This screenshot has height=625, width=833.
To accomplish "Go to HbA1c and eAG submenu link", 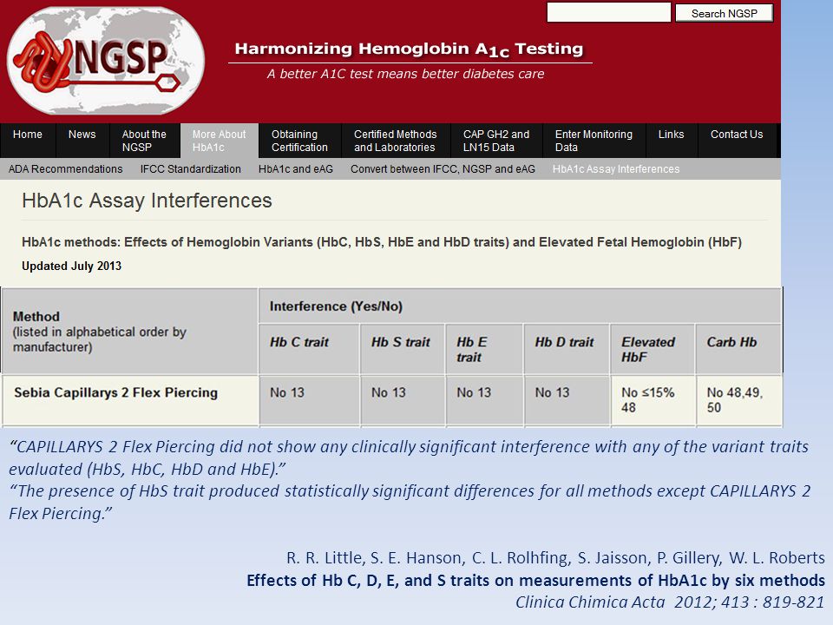I will point(296,169).
